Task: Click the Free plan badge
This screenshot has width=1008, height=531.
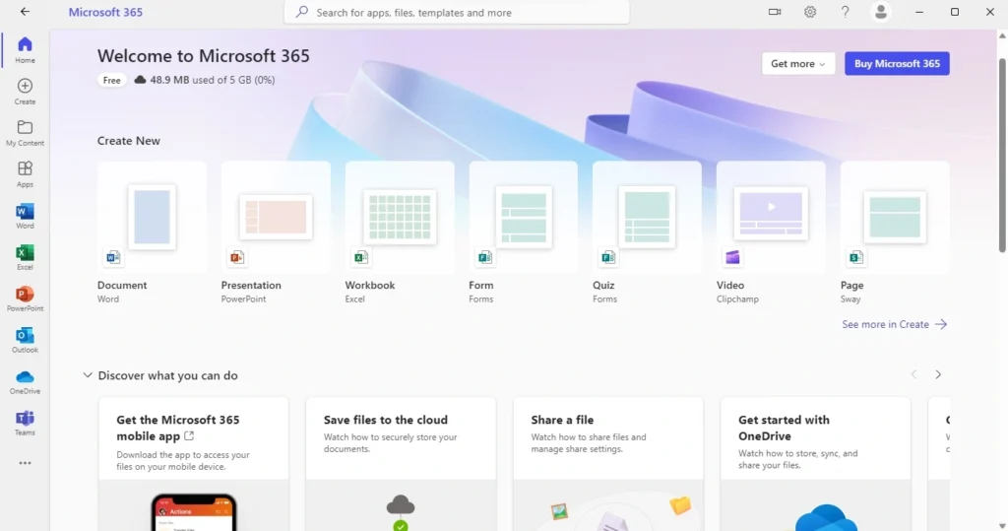Action: pos(111,81)
